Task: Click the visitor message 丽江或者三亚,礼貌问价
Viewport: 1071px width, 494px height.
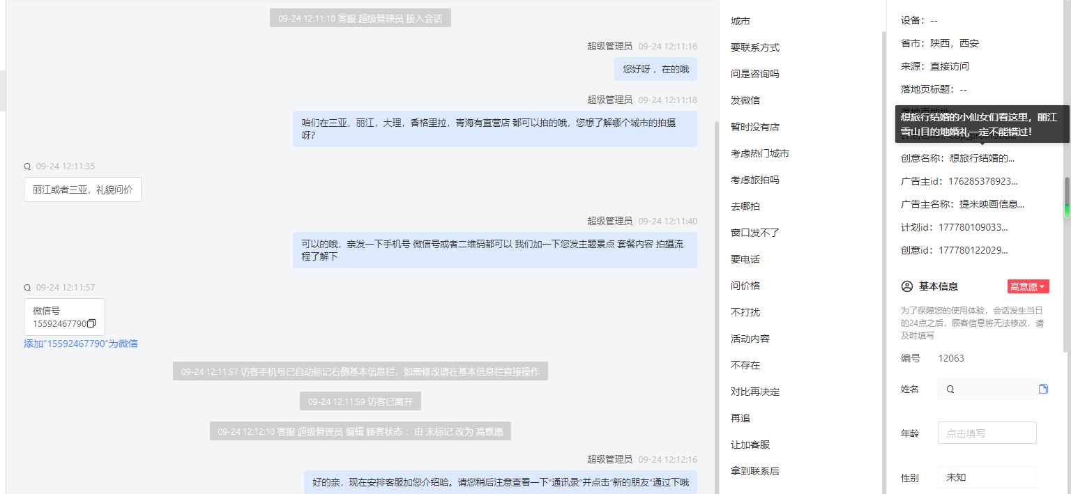Action: (x=82, y=190)
